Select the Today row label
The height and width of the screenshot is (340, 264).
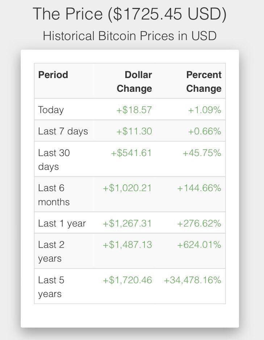click(x=51, y=110)
